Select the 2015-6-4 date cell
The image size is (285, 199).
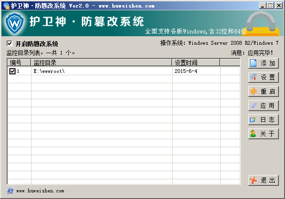[186, 71]
